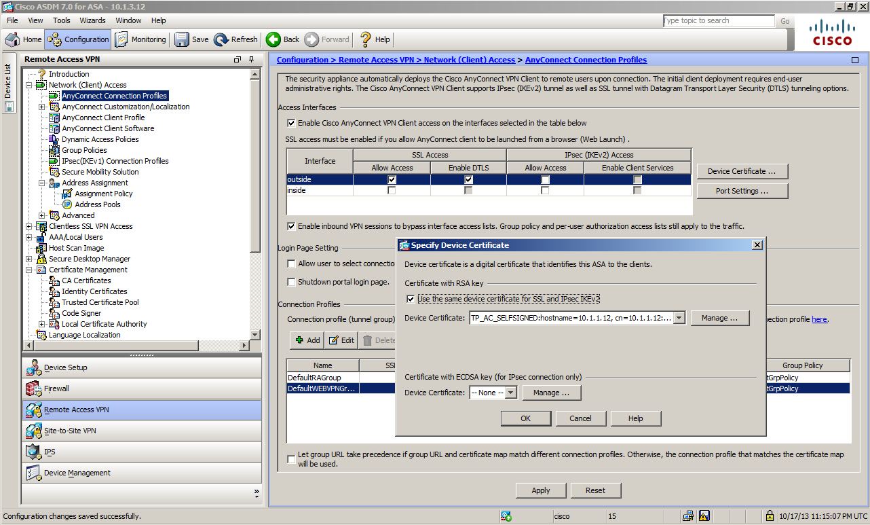Open the IPS section icon

click(x=34, y=452)
